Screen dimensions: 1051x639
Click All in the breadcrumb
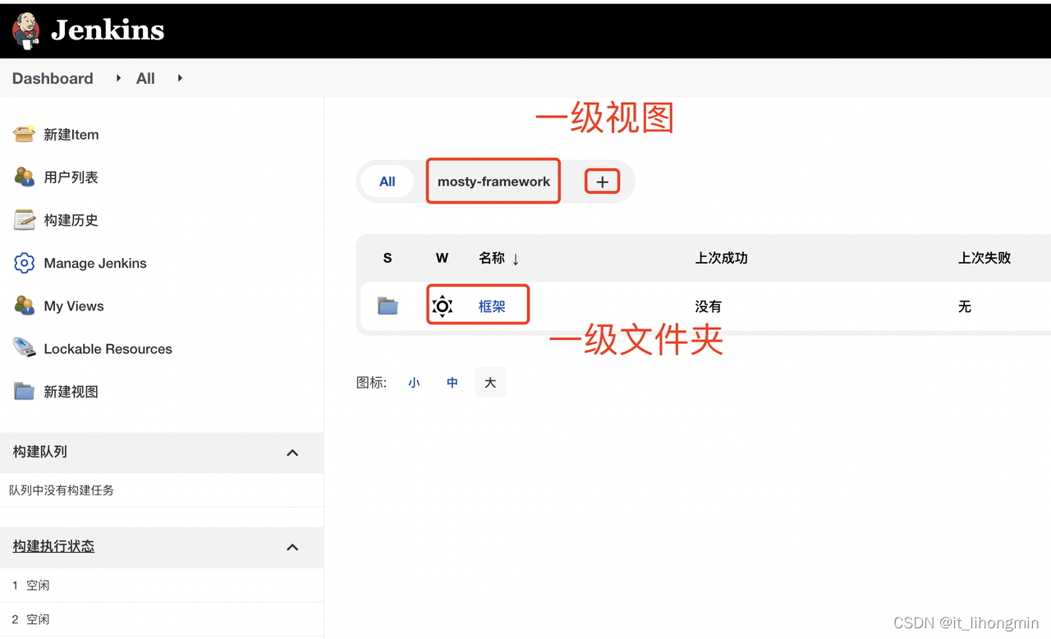click(x=145, y=78)
